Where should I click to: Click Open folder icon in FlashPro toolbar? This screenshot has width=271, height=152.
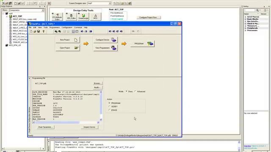coord(35,31)
